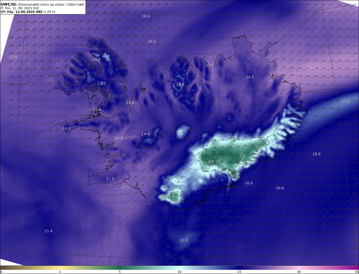This screenshot has height=274, width=359.
Task: Click the map value 15.4
Action: (x=48, y=231)
